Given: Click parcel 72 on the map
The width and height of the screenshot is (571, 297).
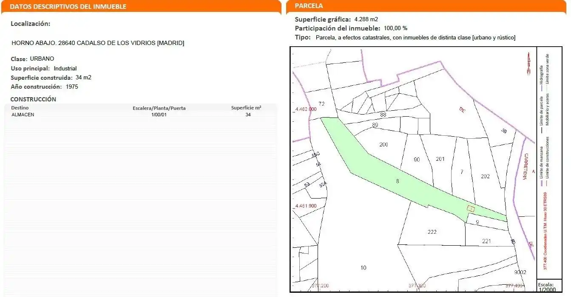Looking at the screenshot, I should tap(321, 104).
